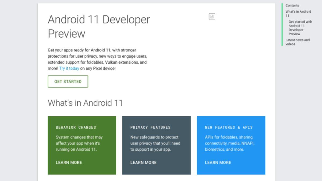
Task: Select What's in Android 11 in Contents
Action: click(298, 13)
